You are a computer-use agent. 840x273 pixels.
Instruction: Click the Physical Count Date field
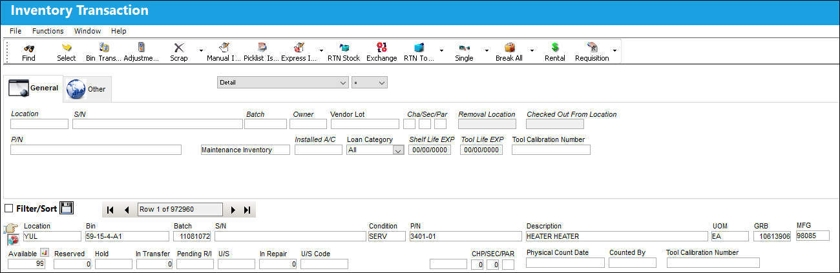click(x=565, y=263)
